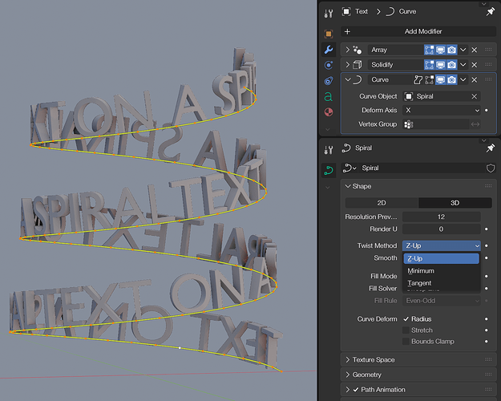The image size is (501, 401).
Task: Toggle Solidify modifier viewport display
Action: pyautogui.click(x=441, y=65)
